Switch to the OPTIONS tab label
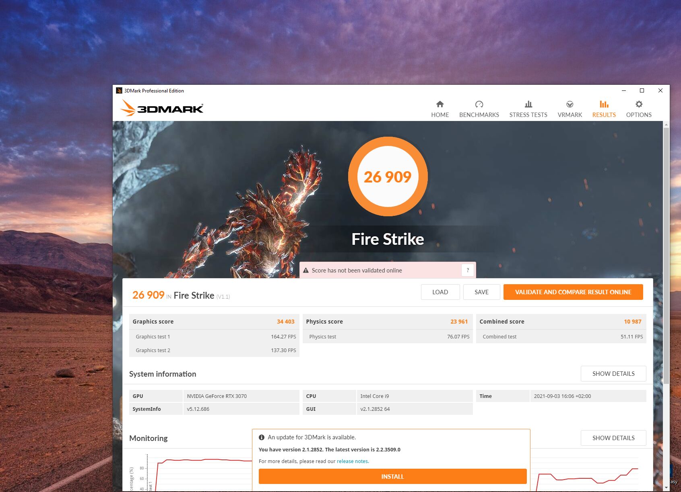The image size is (681, 492). (639, 115)
